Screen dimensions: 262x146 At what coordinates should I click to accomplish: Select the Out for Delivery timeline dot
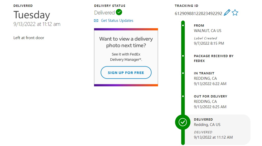pos(183,96)
